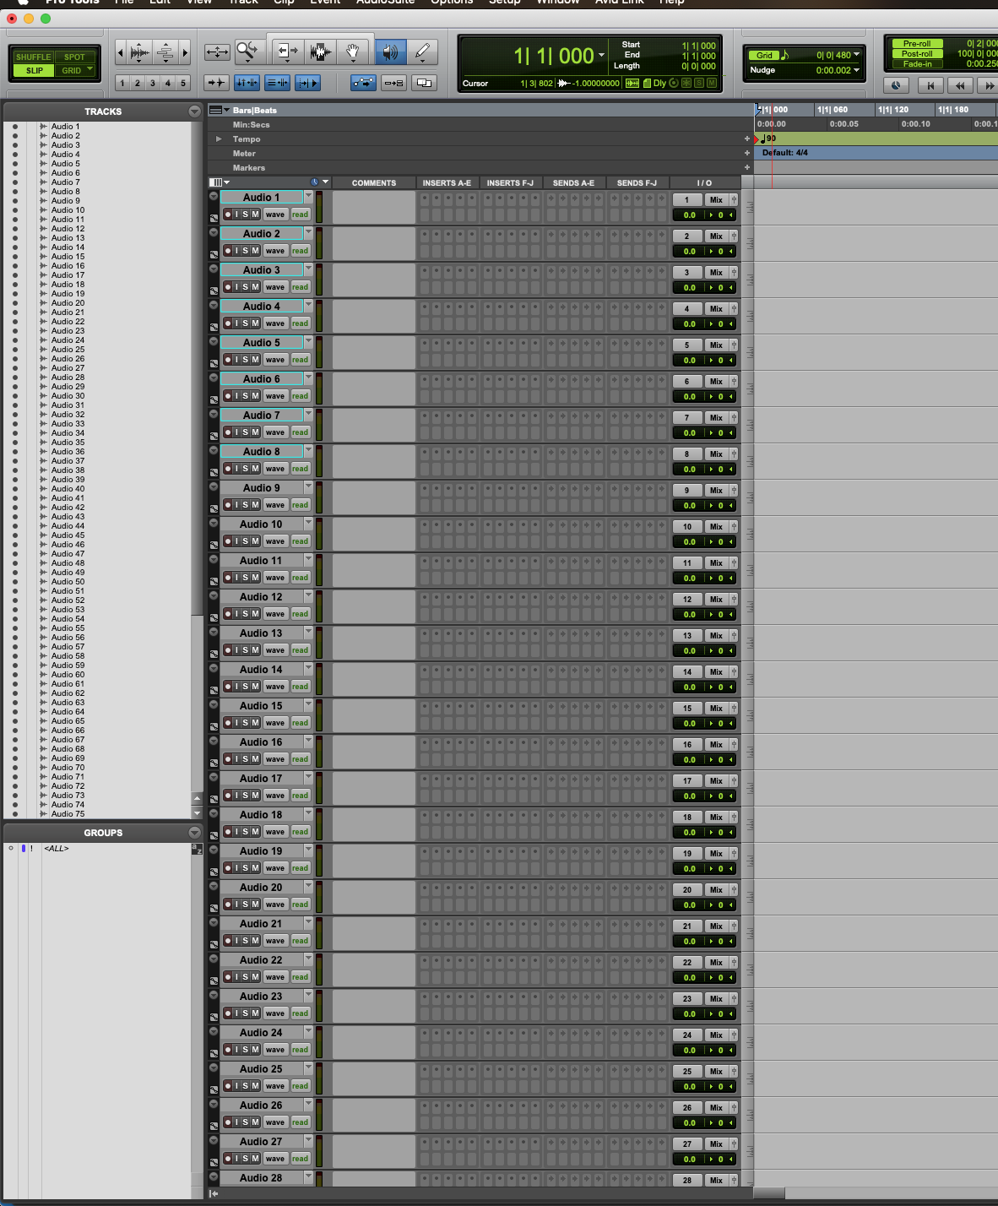
Task: Select the Selector waveform tool
Action: click(x=320, y=52)
